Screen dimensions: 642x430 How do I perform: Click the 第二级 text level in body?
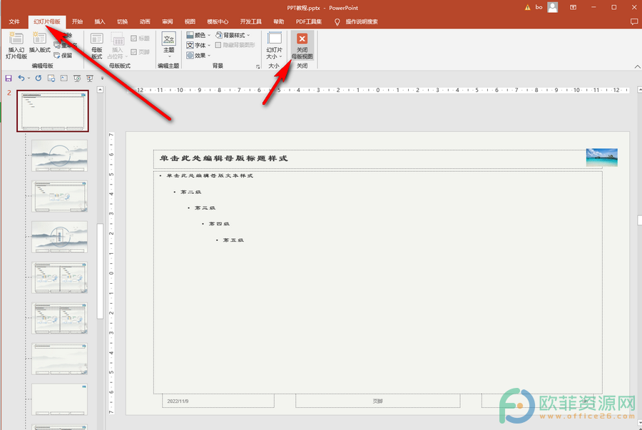tap(190, 192)
